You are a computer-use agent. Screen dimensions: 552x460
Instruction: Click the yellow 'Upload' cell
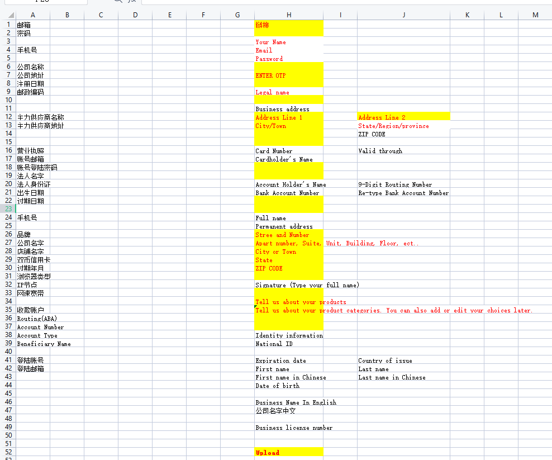click(x=289, y=452)
